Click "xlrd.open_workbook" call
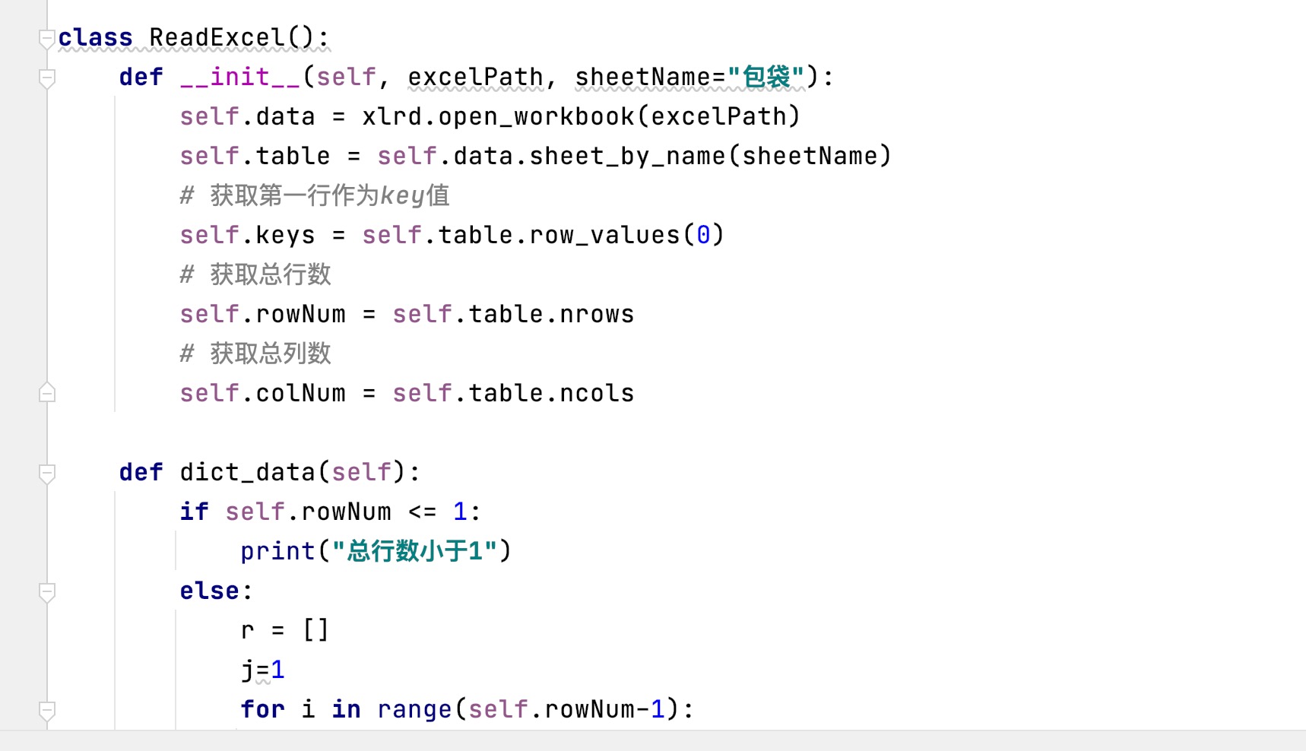The width and height of the screenshot is (1306, 751). tap(498, 116)
